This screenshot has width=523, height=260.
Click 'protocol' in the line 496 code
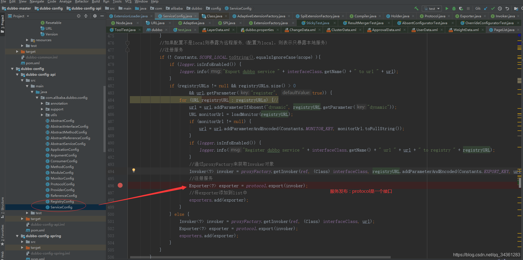tap(256, 186)
